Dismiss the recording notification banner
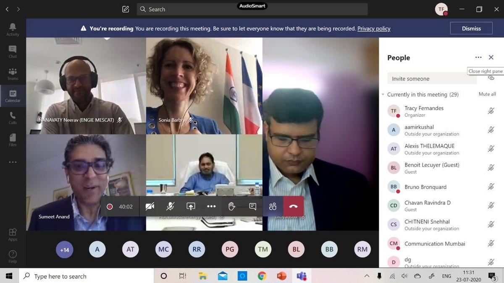This screenshot has height=283, width=504. click(x=471, y=29)
